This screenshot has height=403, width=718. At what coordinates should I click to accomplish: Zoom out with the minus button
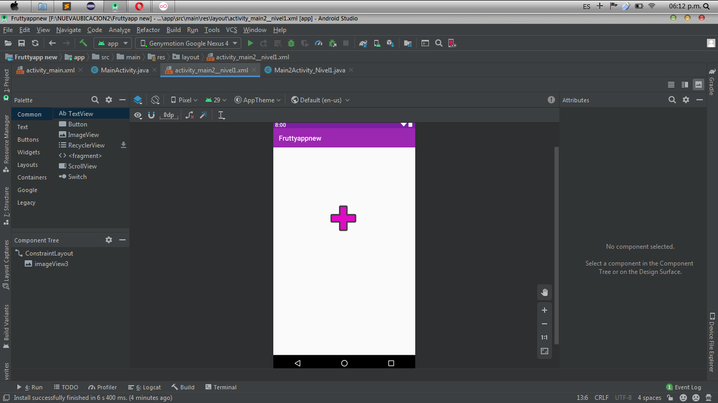pos(545,324)
